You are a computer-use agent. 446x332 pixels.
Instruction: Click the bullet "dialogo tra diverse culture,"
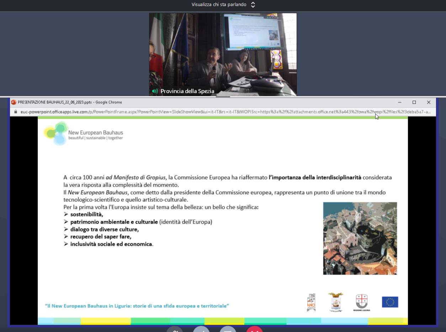[105, 229]
